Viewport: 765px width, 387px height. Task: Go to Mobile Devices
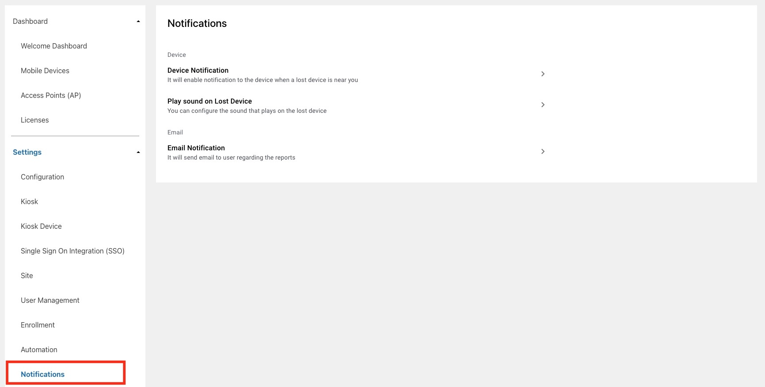tap(45, 71)
